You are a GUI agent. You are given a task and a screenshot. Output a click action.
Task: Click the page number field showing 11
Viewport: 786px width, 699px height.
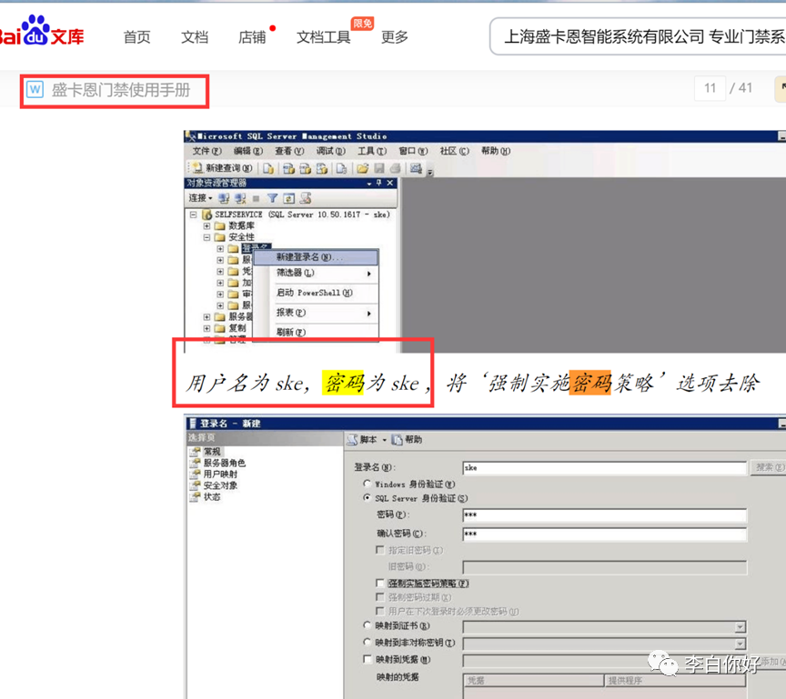[710, 88]
